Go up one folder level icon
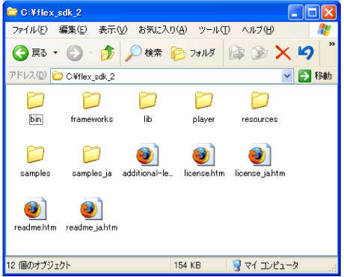The height and width of the screenshot is (277, 344). tap(108, 52)
